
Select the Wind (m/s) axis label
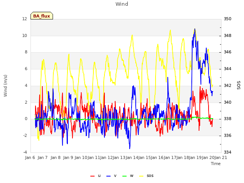pyautogui.click(x=5, y=86)
